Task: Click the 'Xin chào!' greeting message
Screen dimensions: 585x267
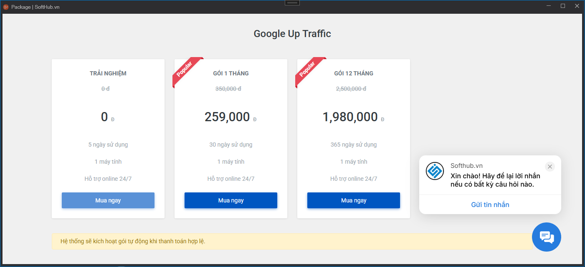Action: [495, 180]
